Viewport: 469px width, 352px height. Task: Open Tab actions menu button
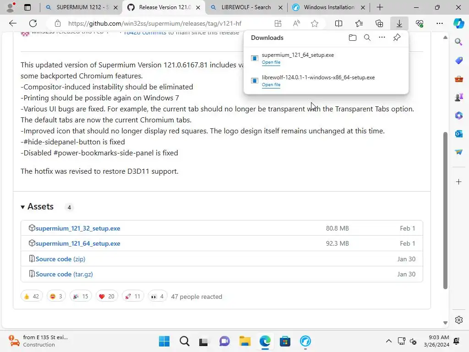coord(27,7)
